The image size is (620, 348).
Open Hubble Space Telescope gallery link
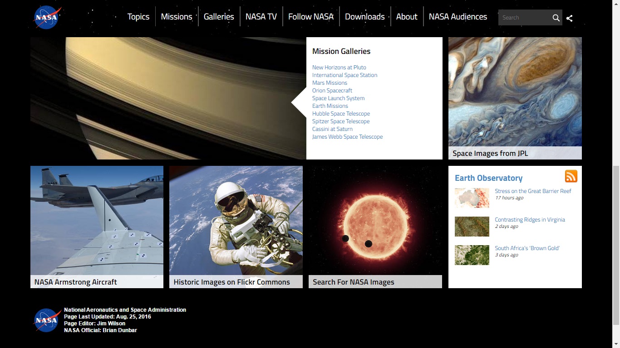[341, 114]
